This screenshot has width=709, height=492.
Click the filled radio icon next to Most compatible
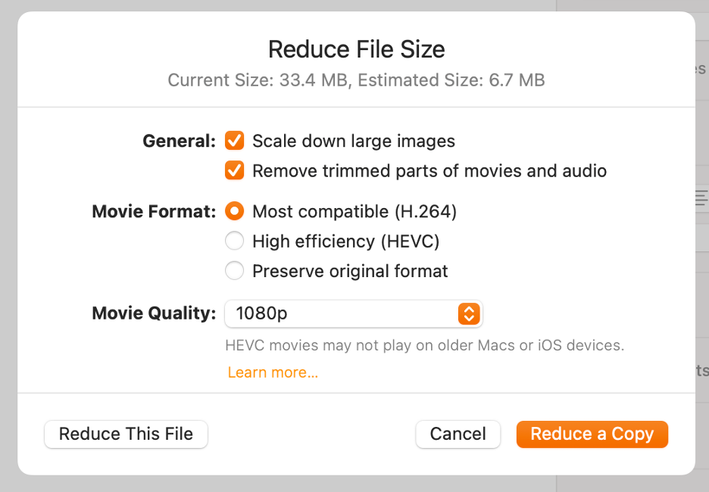tap(234, 211)
